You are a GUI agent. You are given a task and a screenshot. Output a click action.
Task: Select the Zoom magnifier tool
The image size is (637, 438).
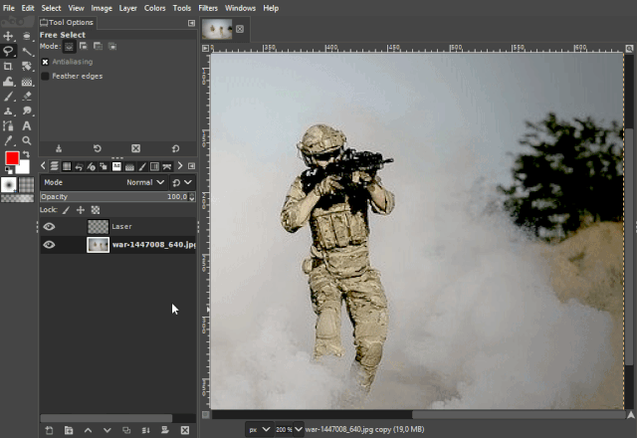[27, 140]
